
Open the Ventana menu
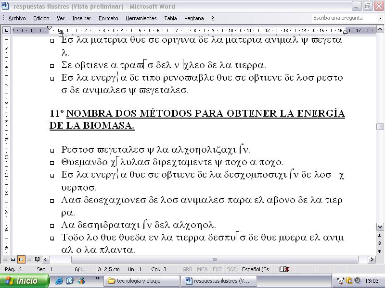(194, 18)
